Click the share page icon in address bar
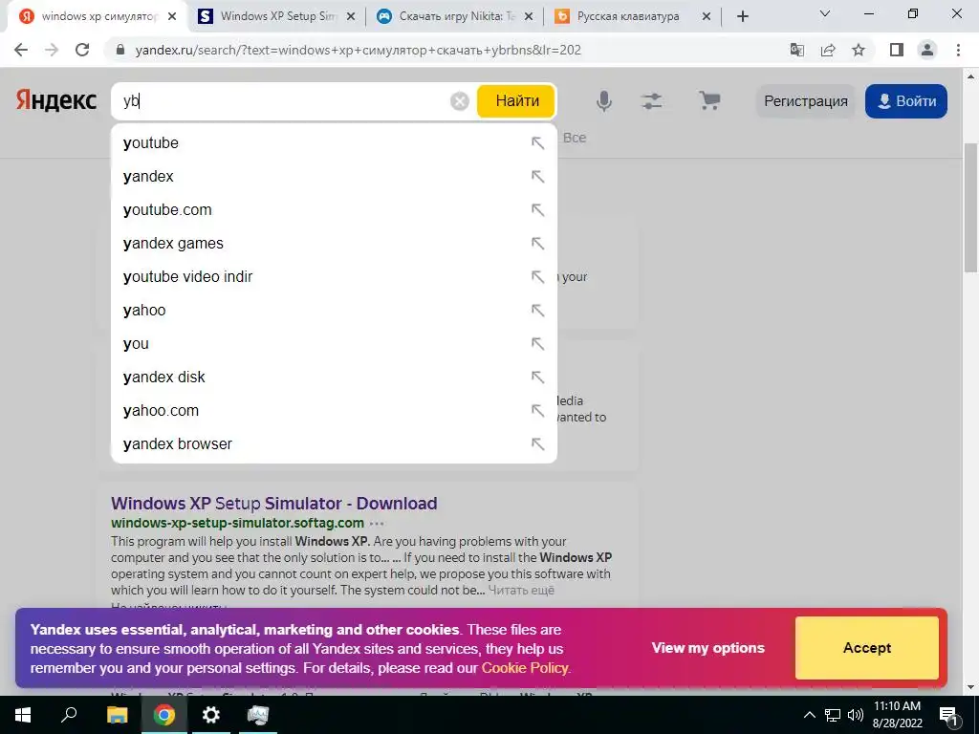This screenshot has width=979, height=734. [828, 50]
